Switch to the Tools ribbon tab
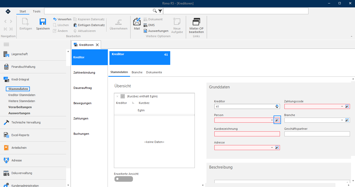The width and height of the screenshot is (355, 187). [37, 11]
